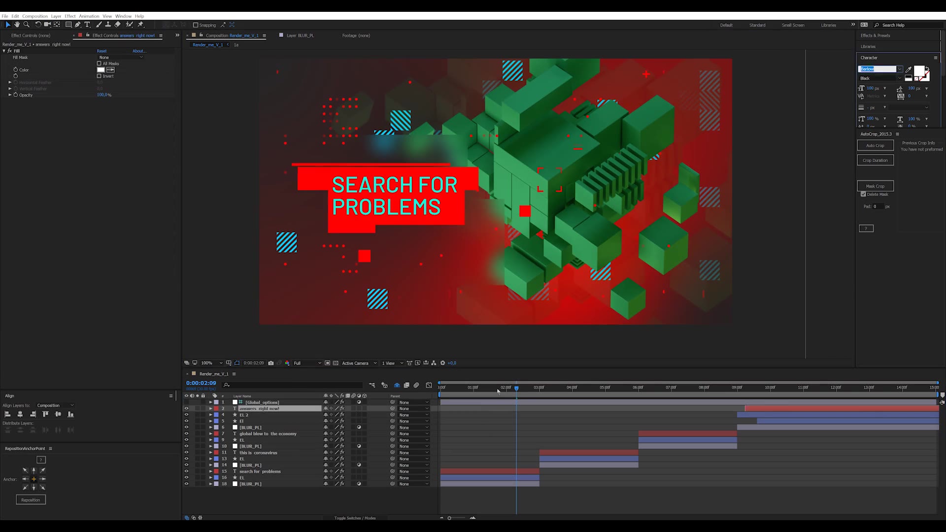
Task: Toggle the region of interest icon
Action: pyautogui.click(x=328, y=363)
